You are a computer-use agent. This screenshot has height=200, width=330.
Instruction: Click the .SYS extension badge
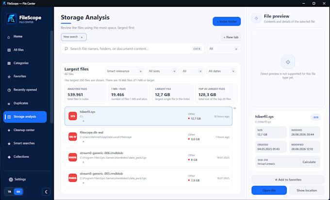(316, 118)
